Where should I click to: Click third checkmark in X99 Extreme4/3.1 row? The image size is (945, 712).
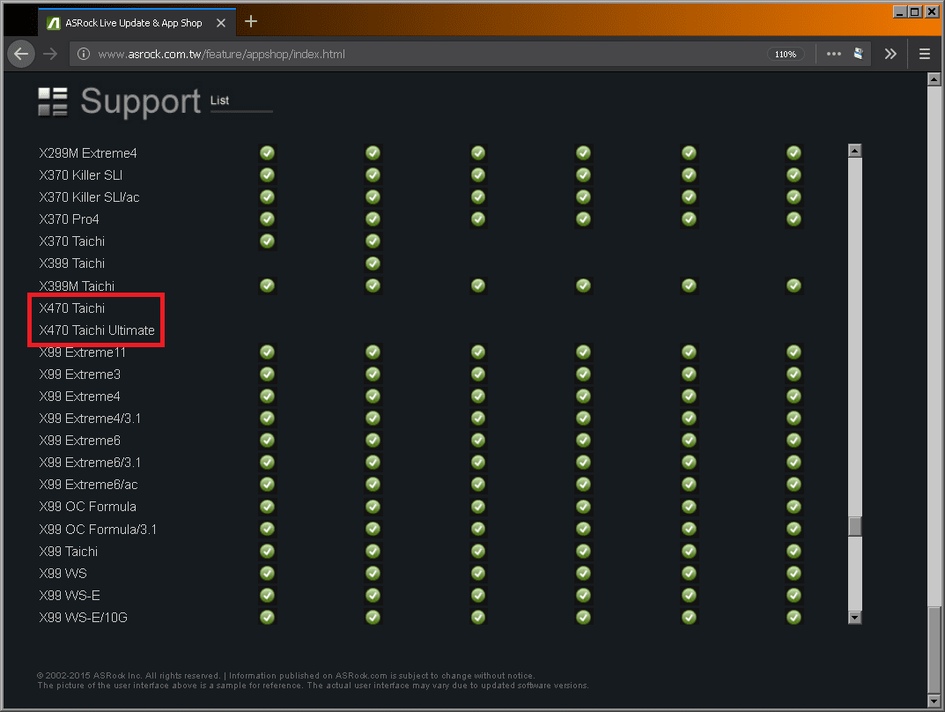coord(478,419)
